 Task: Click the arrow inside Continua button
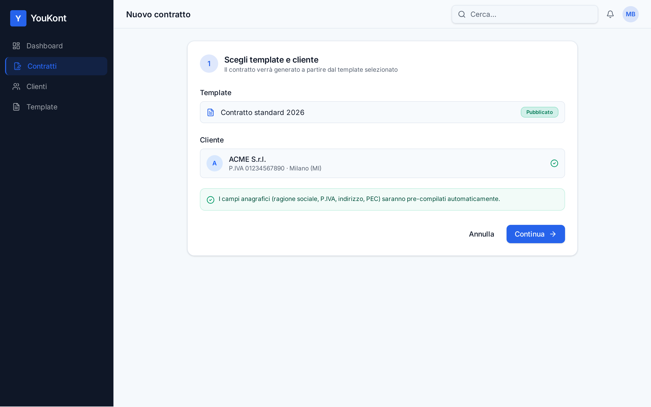click(553, 234)
